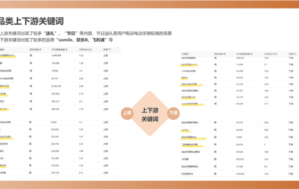This screenshot has height=189, width=299.
Task: Select the central 上下游关键词 diamond
Action: pos(150,114)
